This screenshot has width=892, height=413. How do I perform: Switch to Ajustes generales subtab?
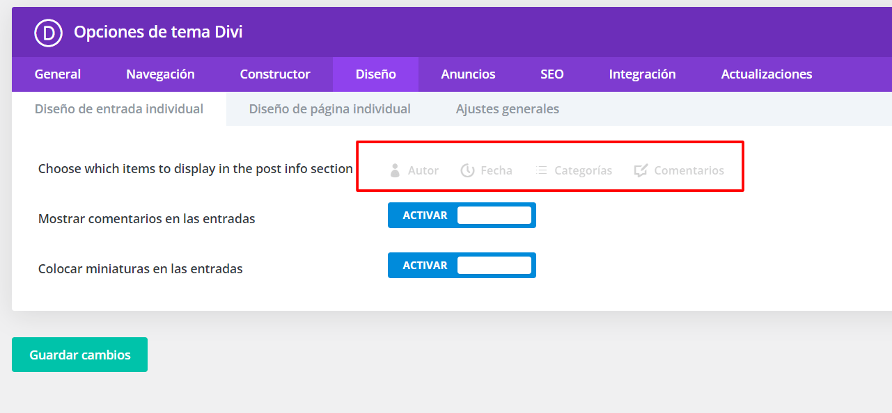click(x=507, y=109)
